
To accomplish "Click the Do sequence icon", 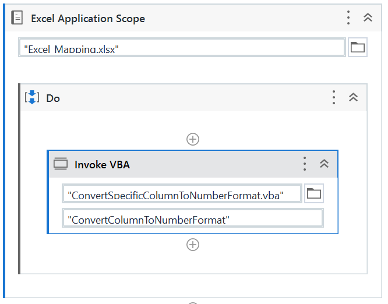I will point(31,98).
